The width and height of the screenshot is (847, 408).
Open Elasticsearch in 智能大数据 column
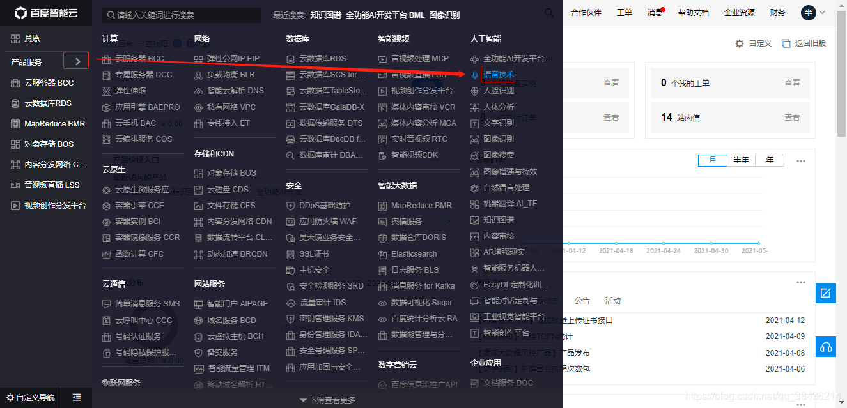click(414, 254)
